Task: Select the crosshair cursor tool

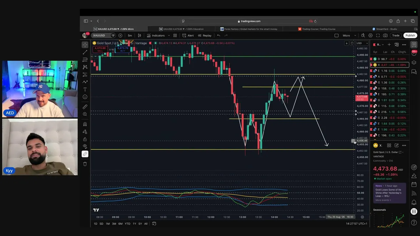Action: (85, 45)
